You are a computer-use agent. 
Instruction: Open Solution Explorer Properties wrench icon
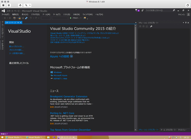[x=151, y=26]
